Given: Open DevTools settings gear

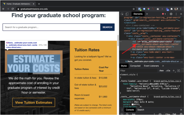Looking at the screenshot, I should click(171, 14).
